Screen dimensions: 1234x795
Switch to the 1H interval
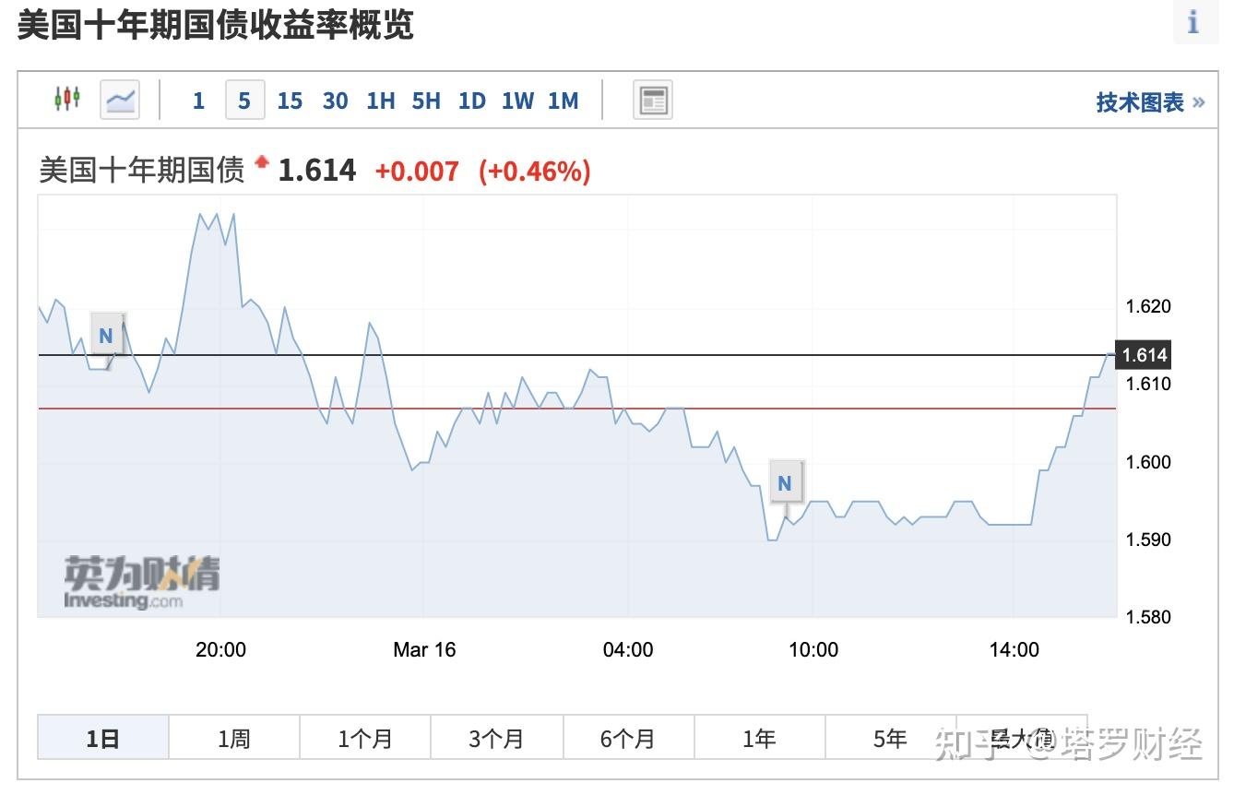380,101
